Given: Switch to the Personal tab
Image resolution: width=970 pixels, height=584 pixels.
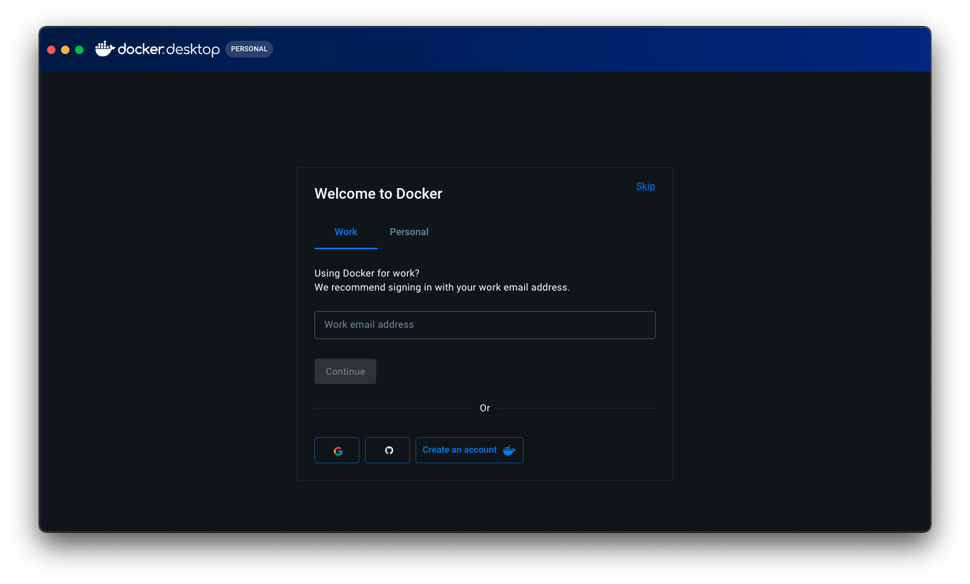Looking at the screenshot, I should 408,232.
